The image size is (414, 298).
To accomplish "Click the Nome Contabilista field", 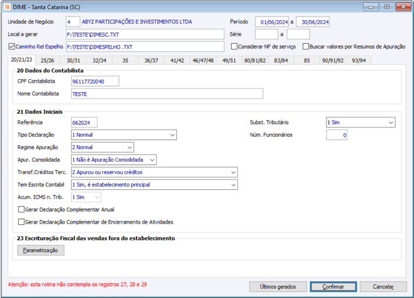I will [167, 94].
